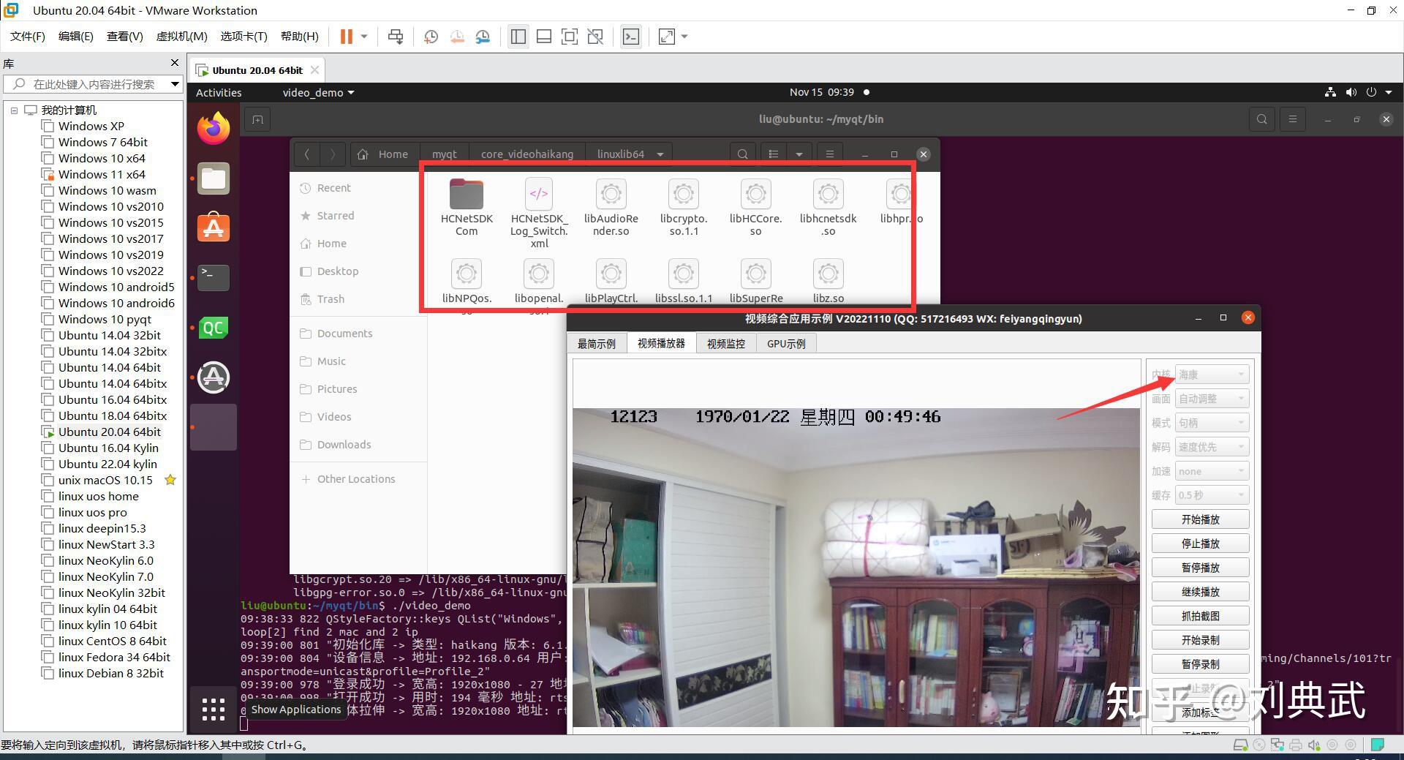Open the 文件(F) menu
The image size is (1404, 760).
[x=28, y=37]
